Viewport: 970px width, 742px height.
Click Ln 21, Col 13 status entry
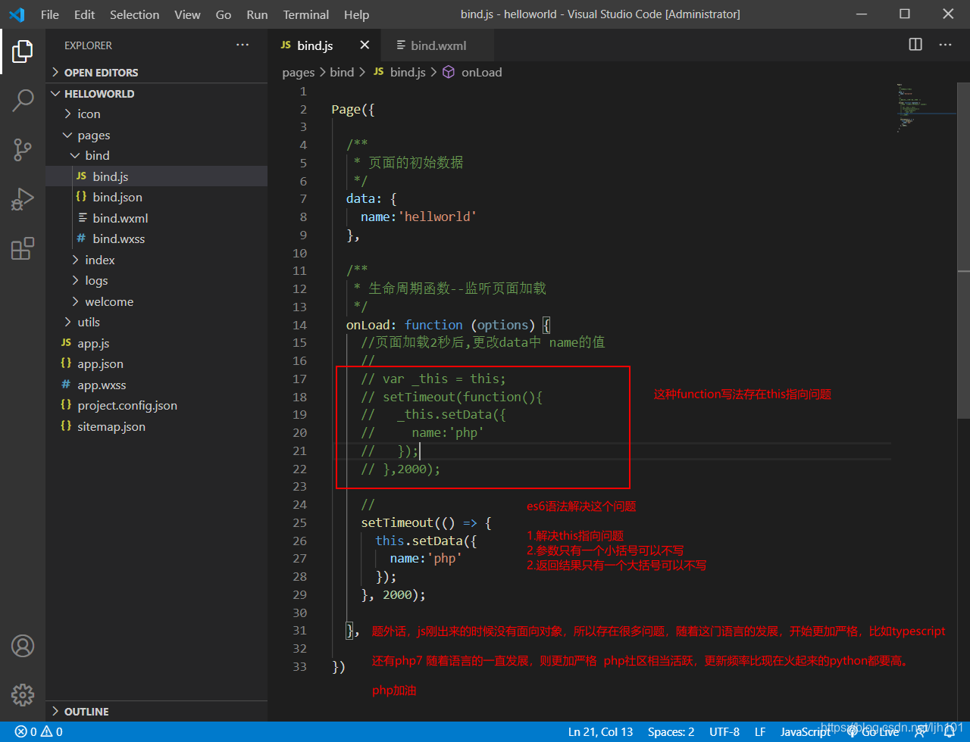pos(600,731)
